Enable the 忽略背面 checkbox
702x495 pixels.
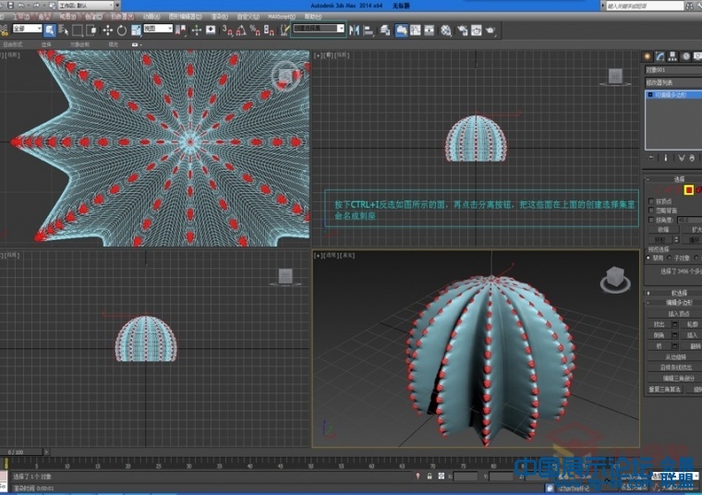tap(651, 211)
